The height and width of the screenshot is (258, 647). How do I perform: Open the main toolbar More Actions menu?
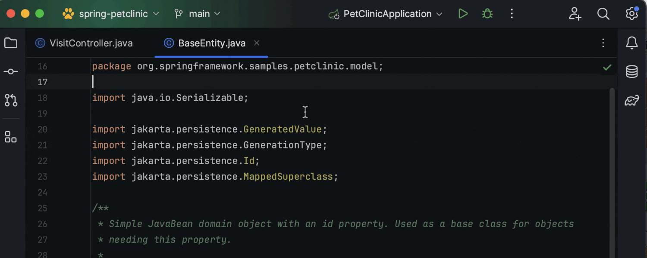click(512, 13)
